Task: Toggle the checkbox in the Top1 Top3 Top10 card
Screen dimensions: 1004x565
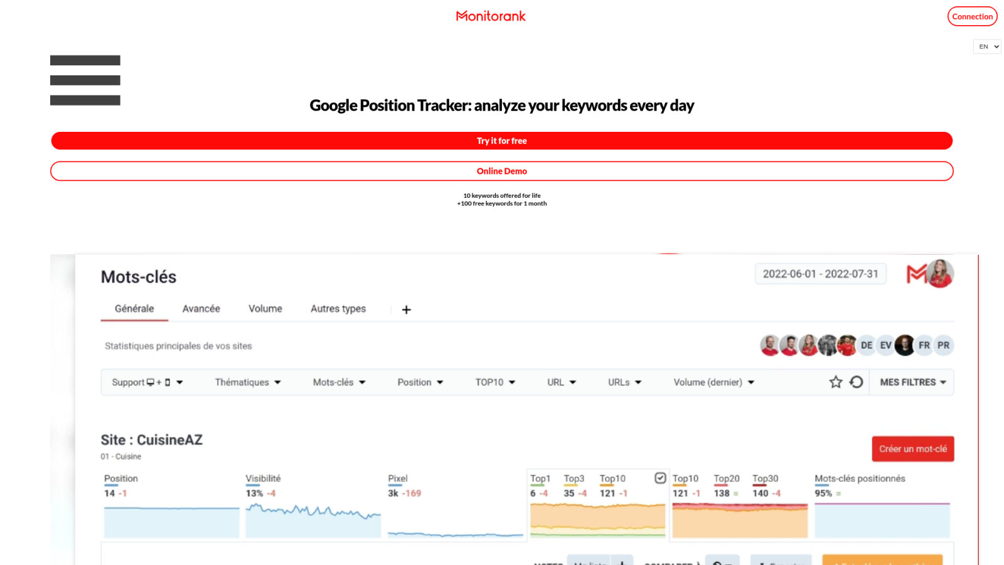Action: point(660,478)
